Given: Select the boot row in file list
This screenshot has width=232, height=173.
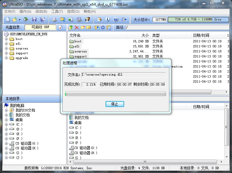Looking at the screenshot, I should [149, 41].
